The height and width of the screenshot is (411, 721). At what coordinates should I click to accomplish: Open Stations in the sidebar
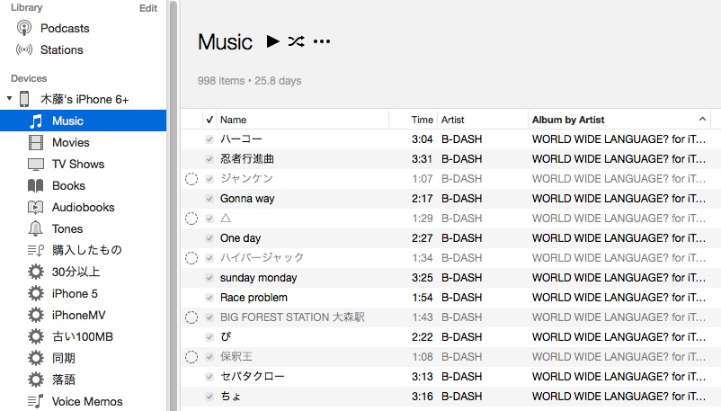coord(61,49)
